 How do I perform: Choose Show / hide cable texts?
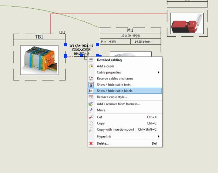[x=125, y=85]
